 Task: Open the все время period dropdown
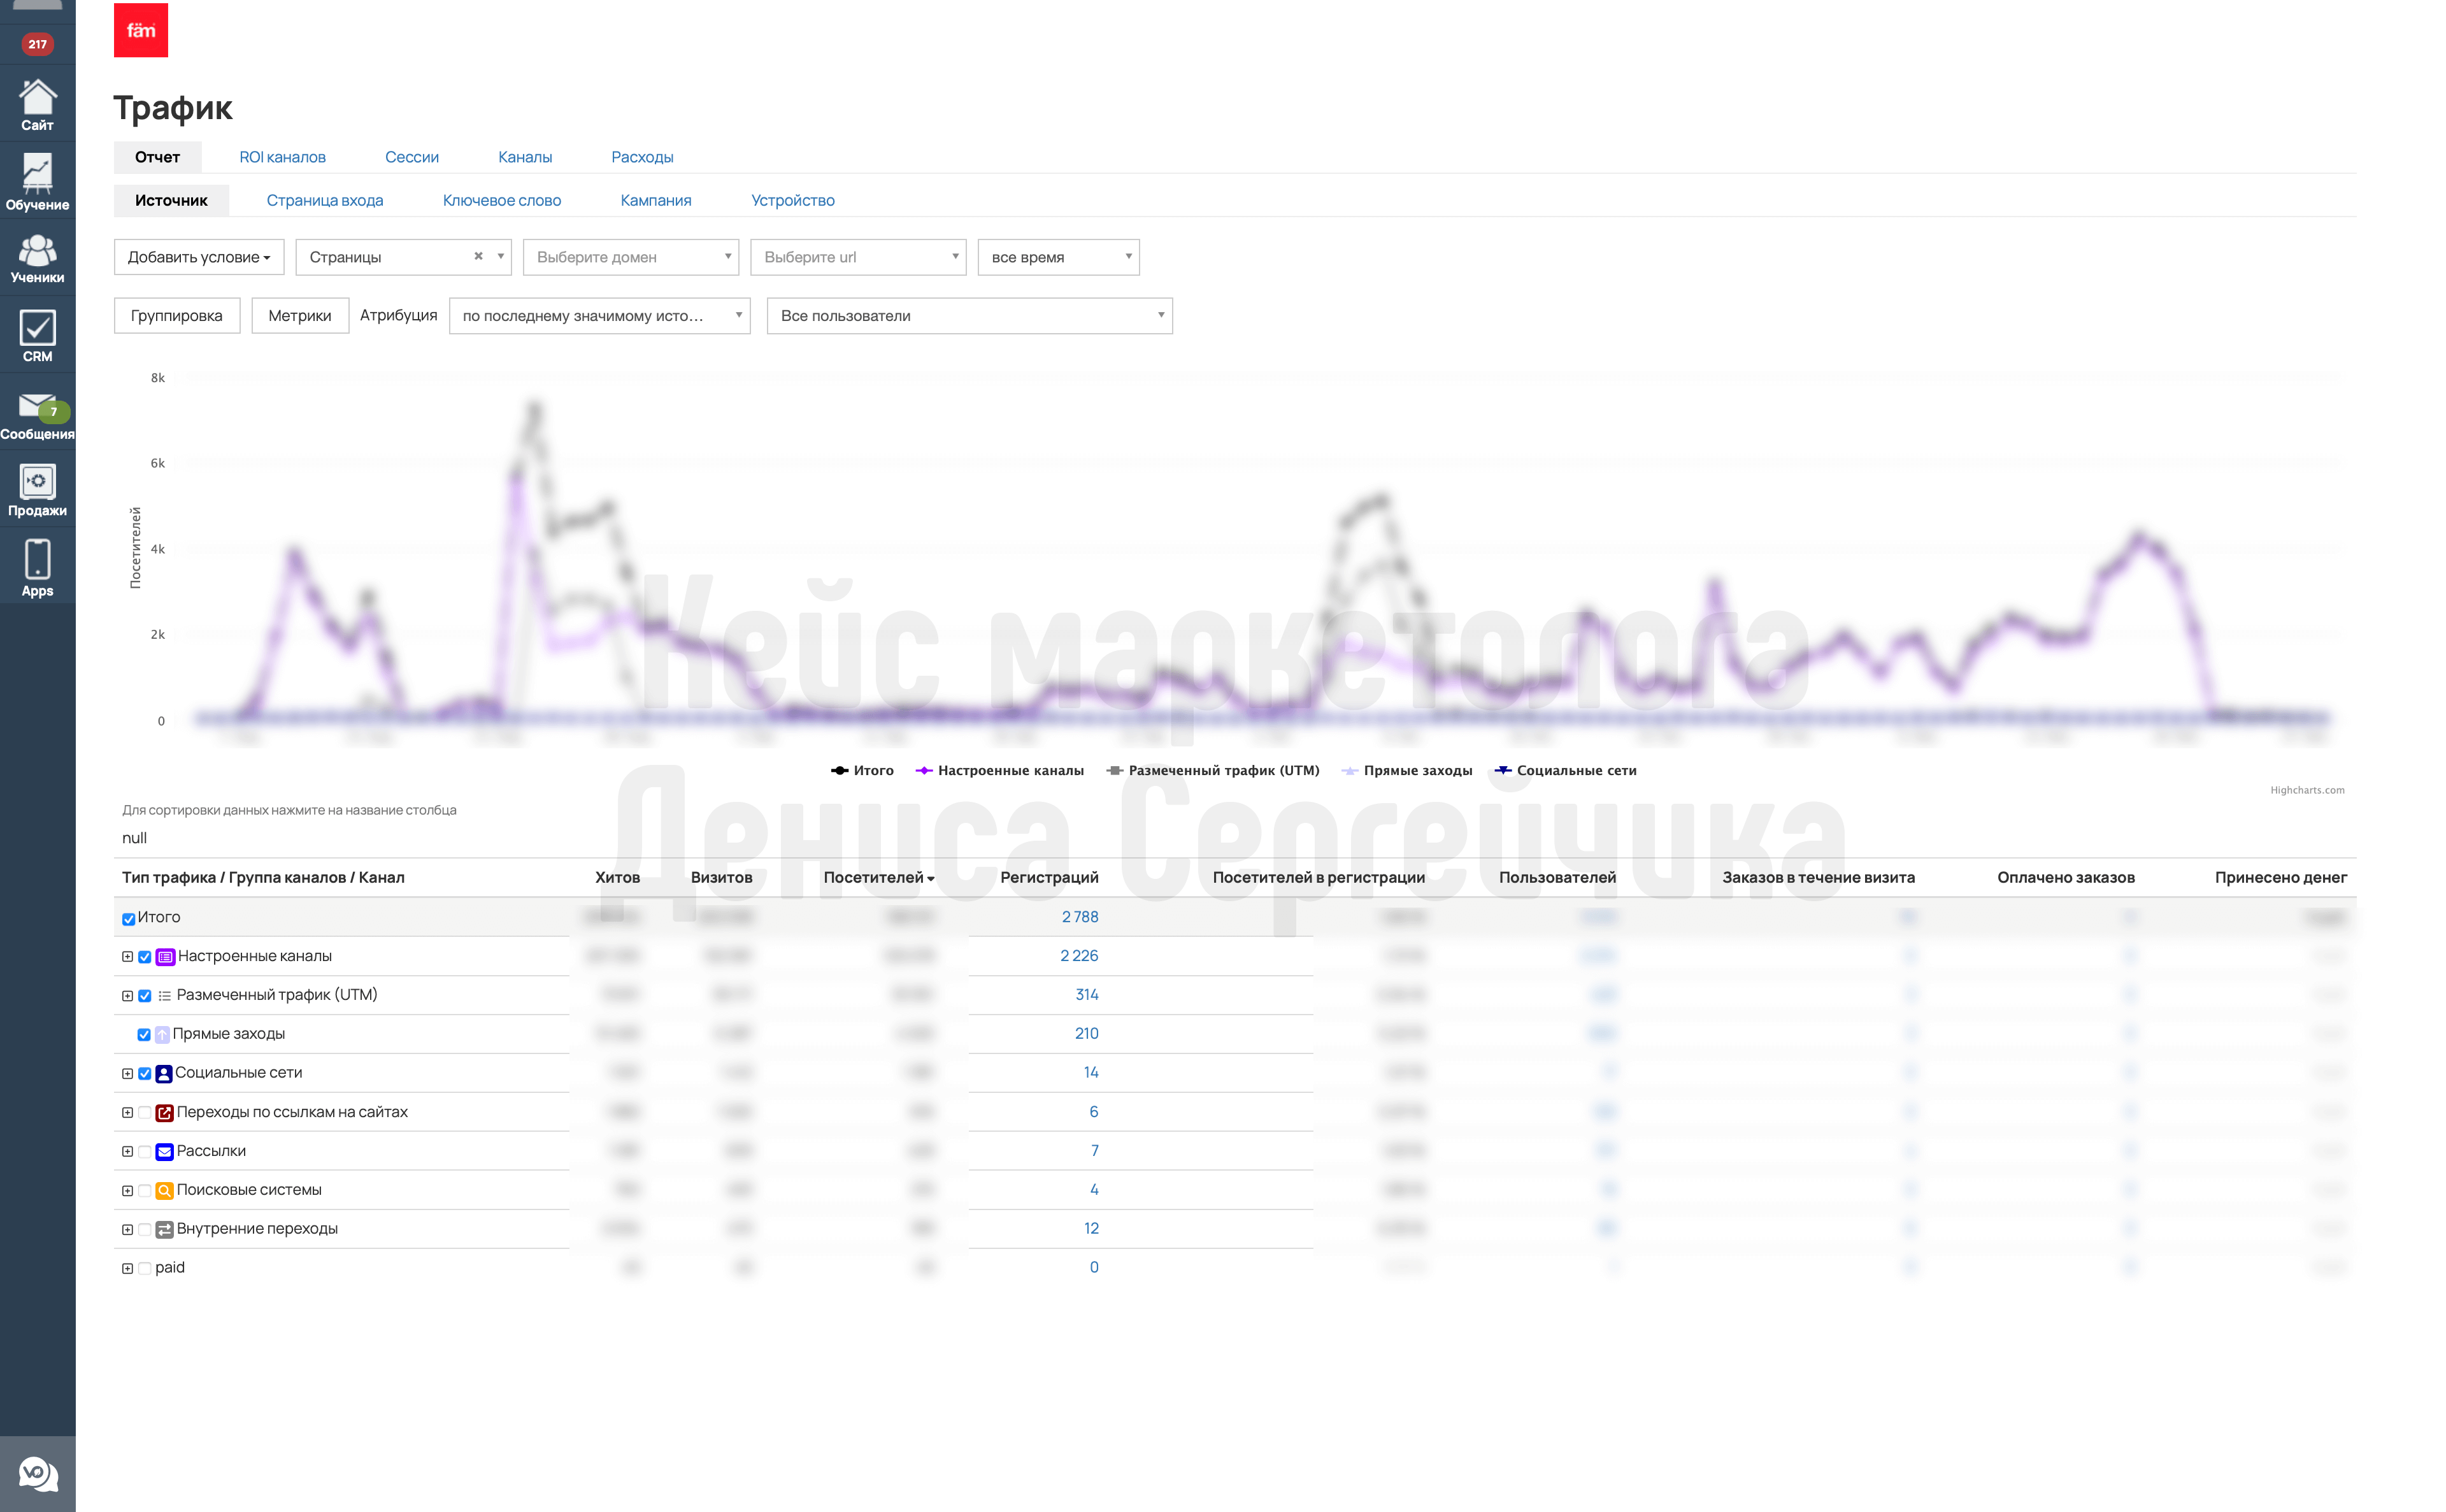click(1058, 257)
